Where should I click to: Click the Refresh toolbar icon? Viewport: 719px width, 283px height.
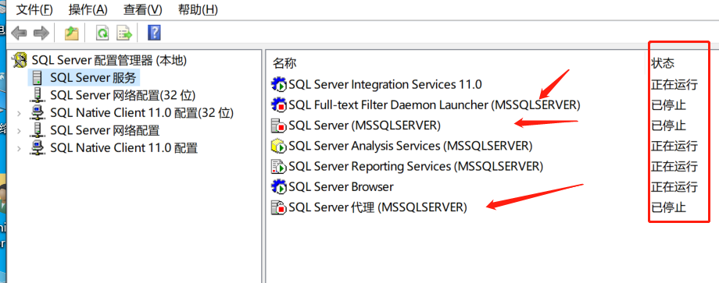[x=102, y=33]
